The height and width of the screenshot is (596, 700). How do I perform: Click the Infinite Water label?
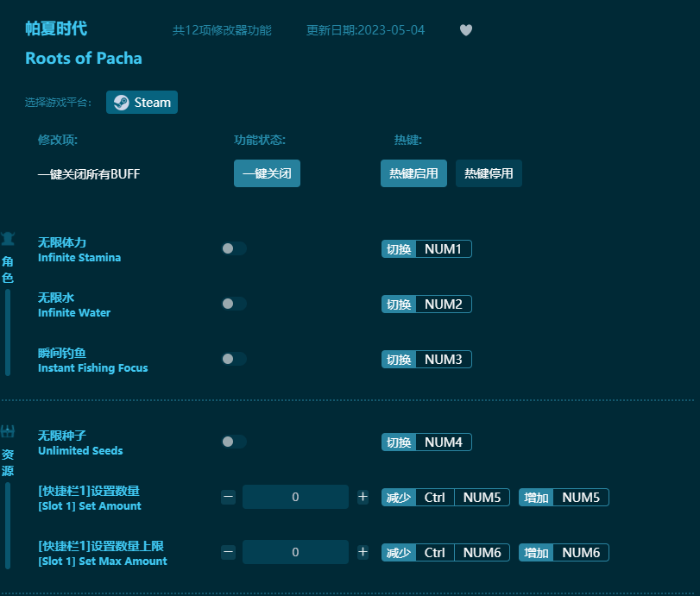[74, 313]
